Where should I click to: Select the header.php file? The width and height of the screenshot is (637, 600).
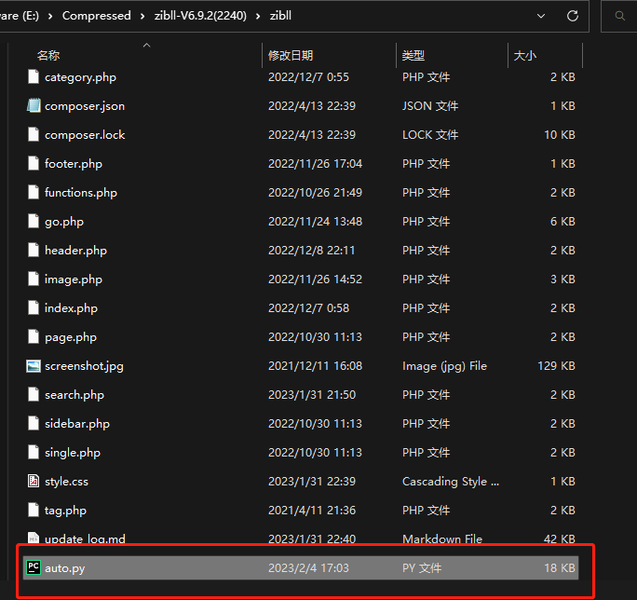pos(75,251)
